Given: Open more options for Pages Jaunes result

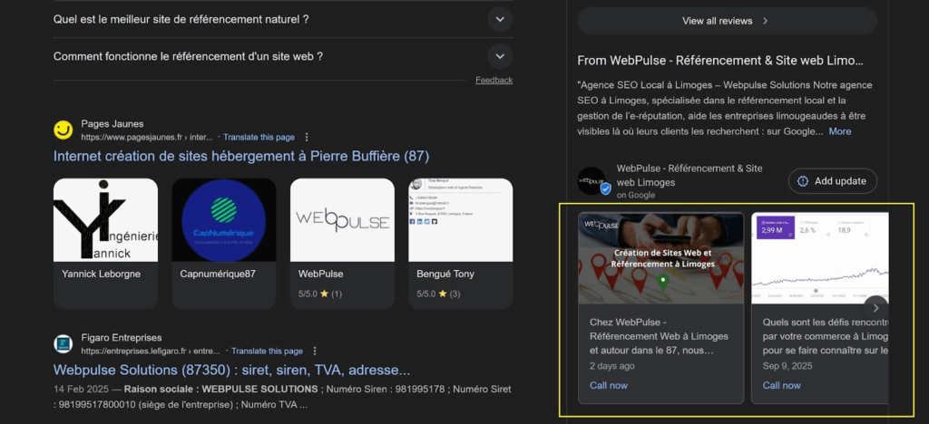Looking at the screenshot, I should (307, 137).
